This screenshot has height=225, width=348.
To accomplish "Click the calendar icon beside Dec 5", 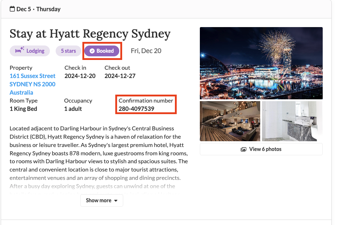I will [x=12, y=9].
